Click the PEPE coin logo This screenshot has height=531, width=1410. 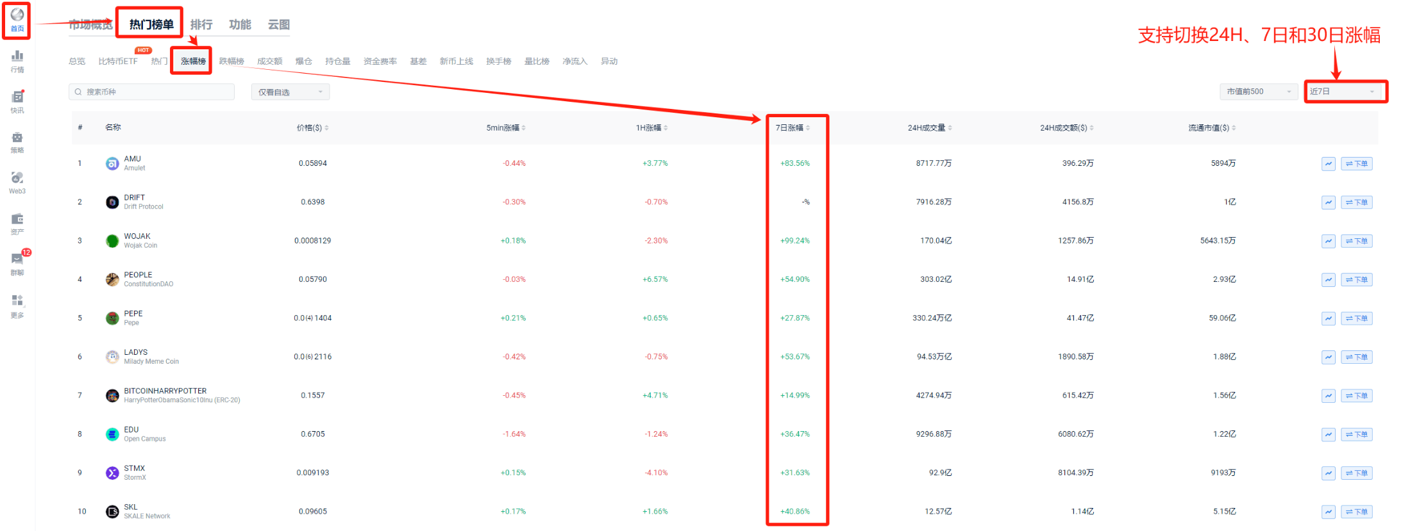(x=112, y=318)
